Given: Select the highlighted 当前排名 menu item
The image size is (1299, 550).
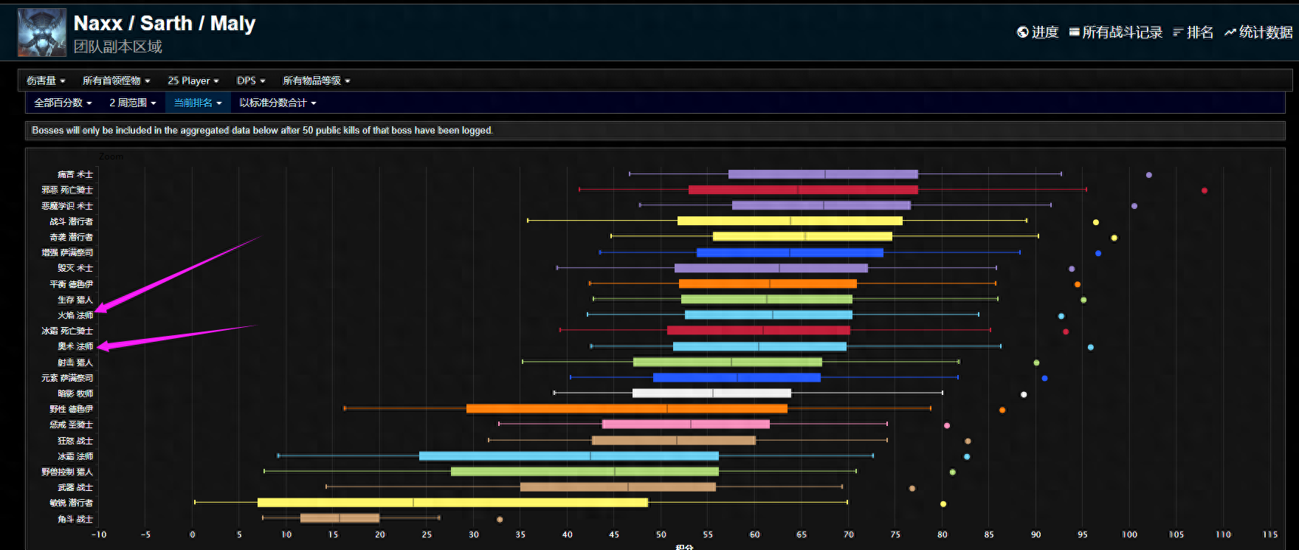Looking at the screenshot, I should (x=198, y=103).
